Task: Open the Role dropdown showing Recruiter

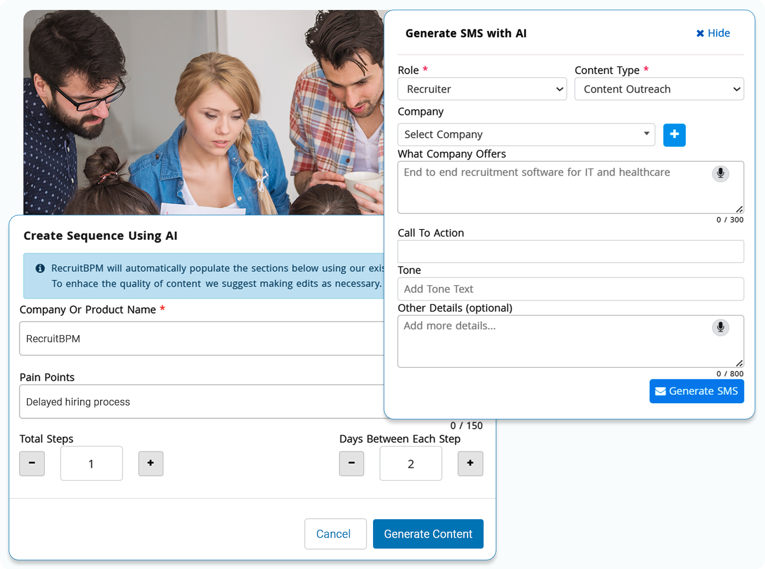Action: tap(482, 89)
